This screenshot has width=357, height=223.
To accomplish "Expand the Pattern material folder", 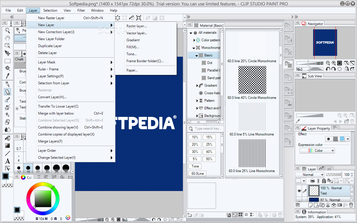I will pyautogui.click(x=197, y=101).
